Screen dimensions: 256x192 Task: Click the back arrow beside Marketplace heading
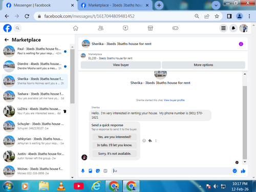click(7, 40)
